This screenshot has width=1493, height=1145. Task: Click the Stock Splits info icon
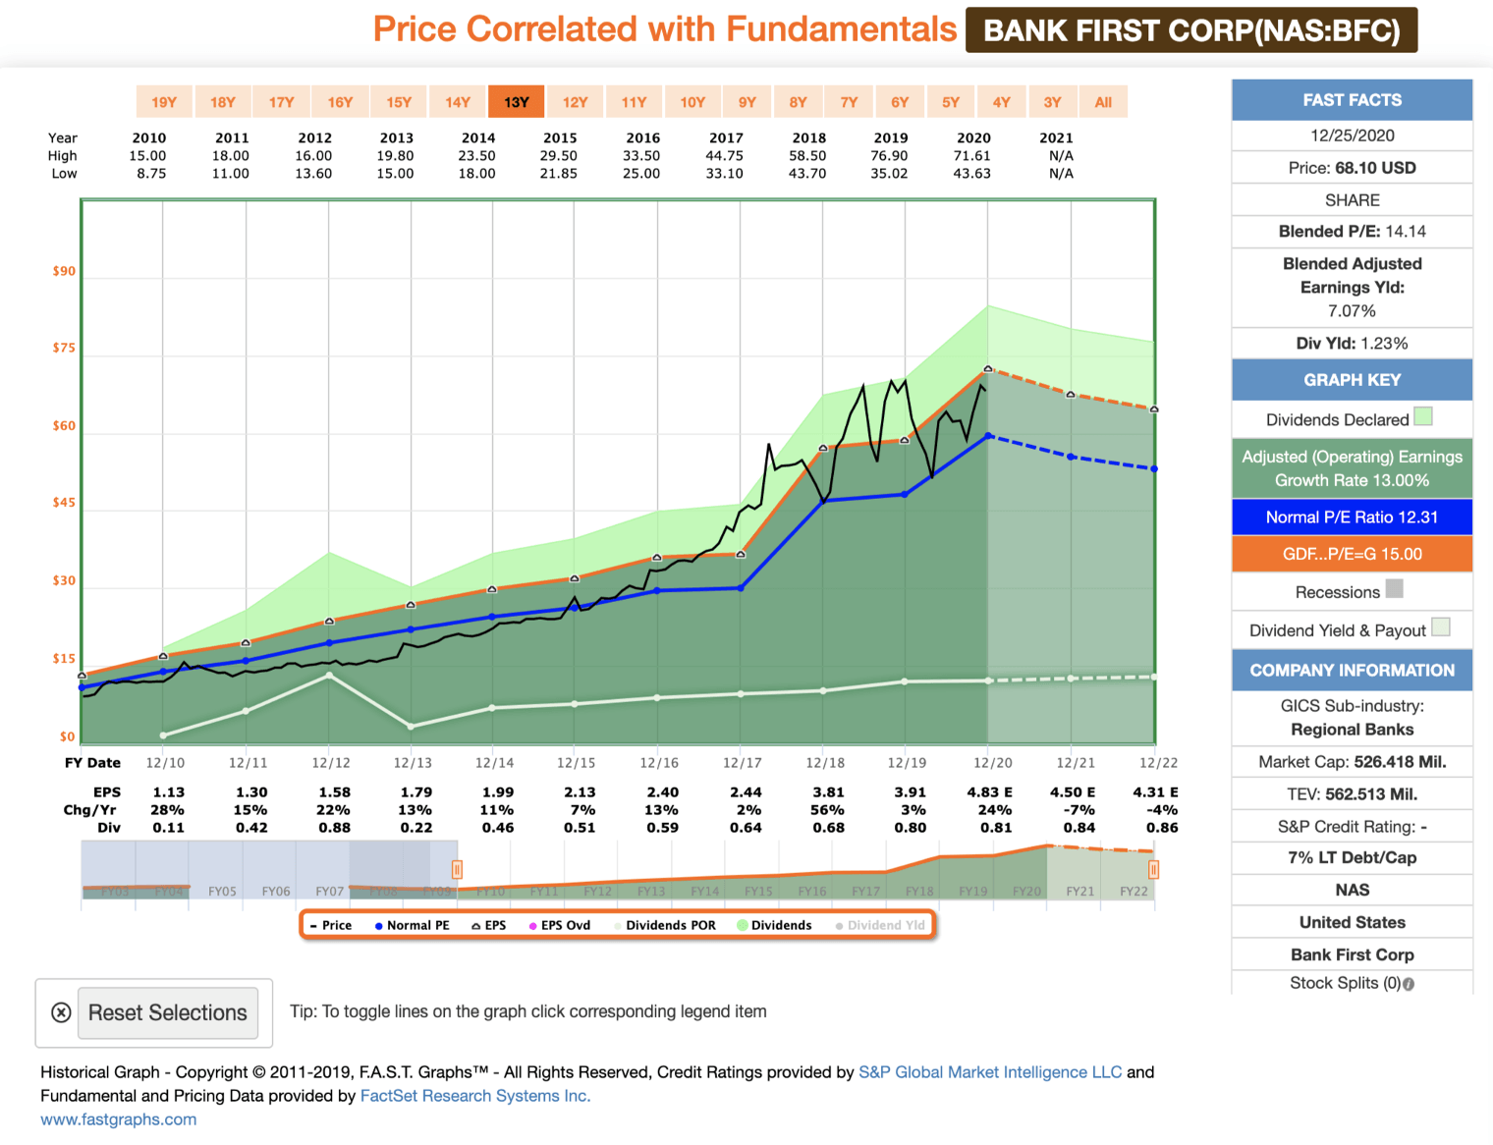(x=1409, y=984)
